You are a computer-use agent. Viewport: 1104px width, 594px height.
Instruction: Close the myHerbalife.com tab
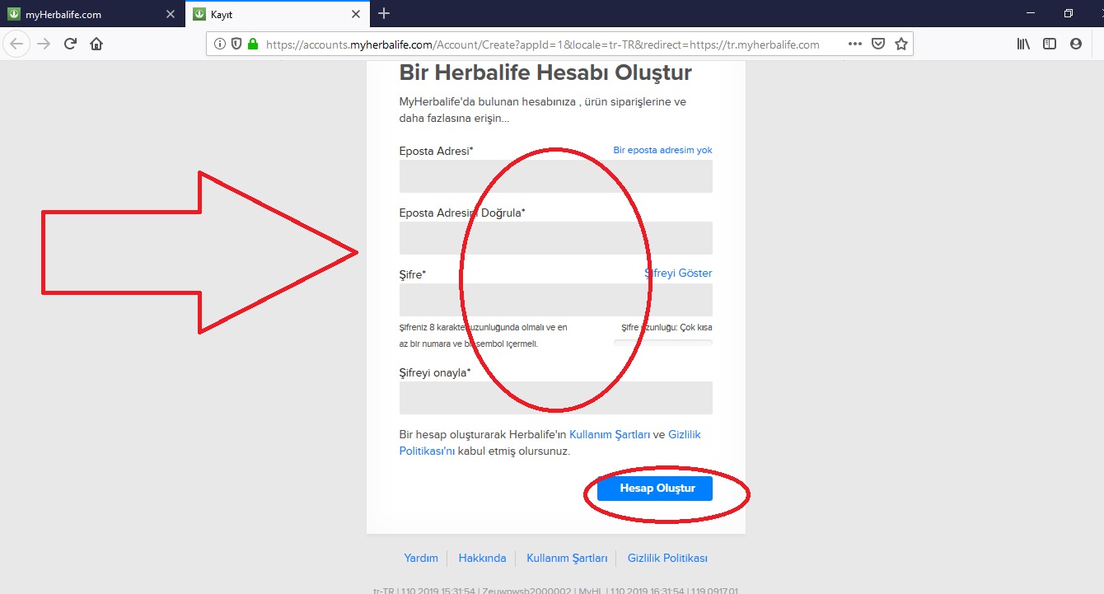[x=171, y=14]
